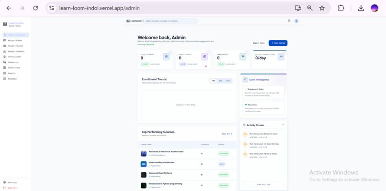Screen dimensions: 386x191
Task: Open the Chrome profile avatar
Action: click(375, 8)
